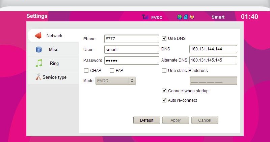The height and width of the screenshot is (142, 270).
Task: Click the Settings title text
Action: (37, 16)
